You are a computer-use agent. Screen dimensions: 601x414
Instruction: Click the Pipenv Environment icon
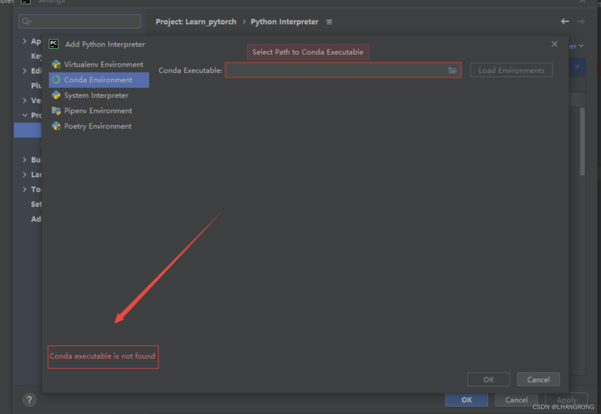[x=56, y=111]
